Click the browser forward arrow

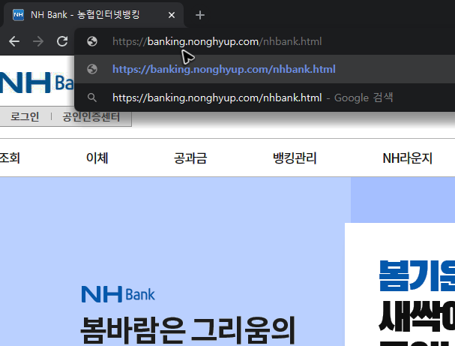(38, 41)
